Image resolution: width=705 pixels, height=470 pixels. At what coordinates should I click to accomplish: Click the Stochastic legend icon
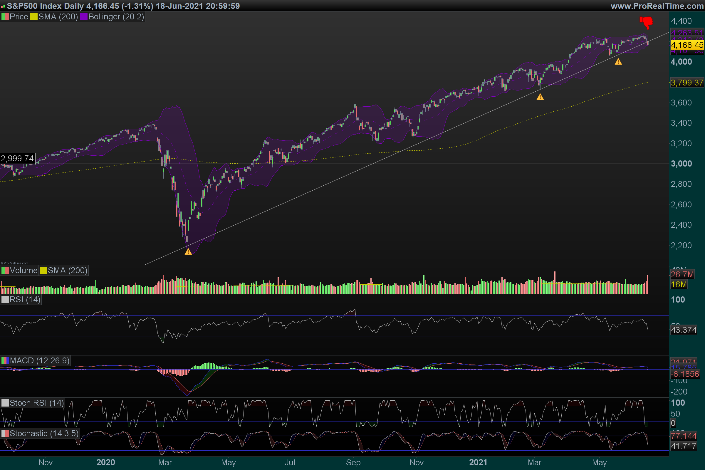pyautogui.click(x=5, y=434)
